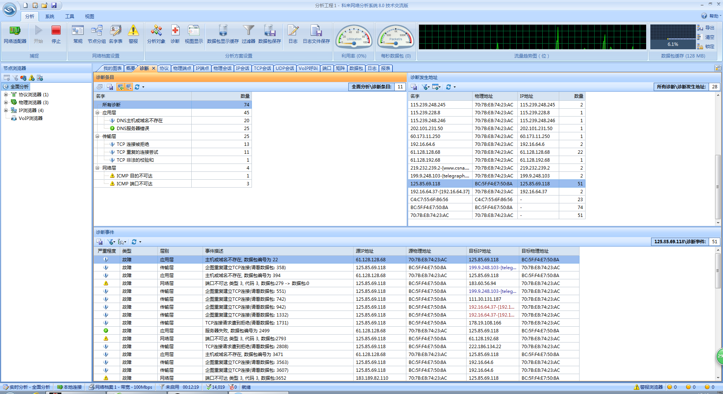Expand the IP Browser (IP浏览器) tree node
The height and width of the screenshot is (394, 723).
pyautogui.click(x=6, y=111)
